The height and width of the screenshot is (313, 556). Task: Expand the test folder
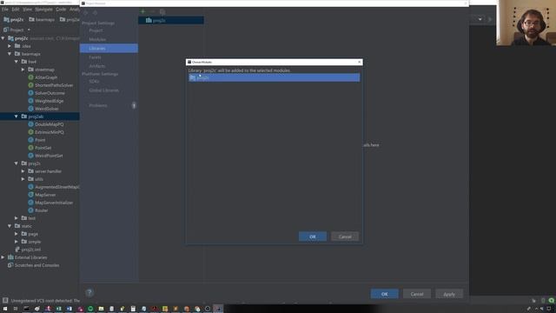17,218
